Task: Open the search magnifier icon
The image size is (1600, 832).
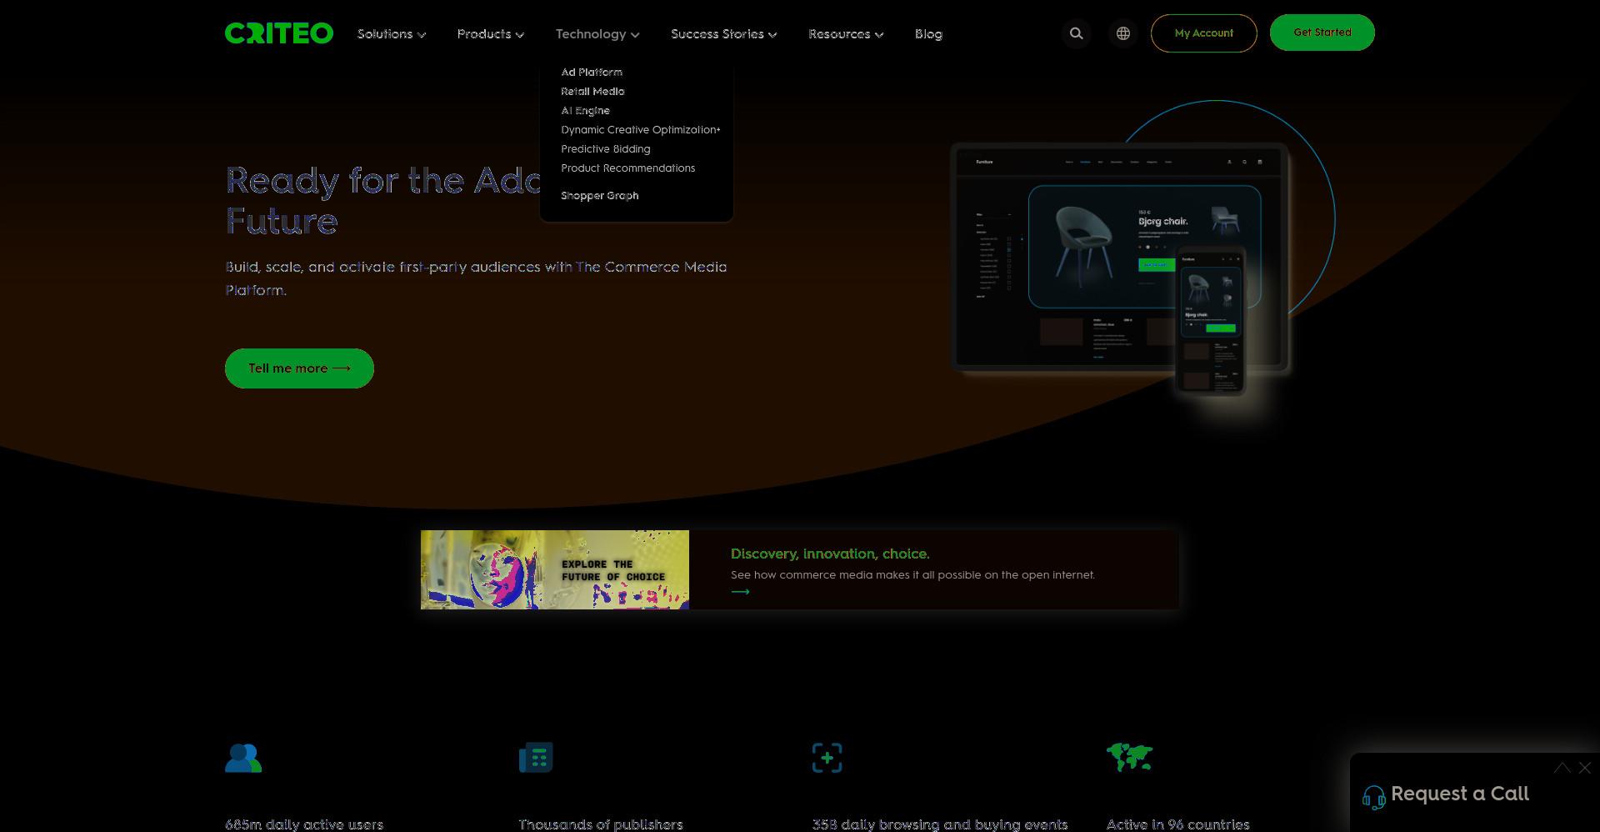Action: point(1077,33)
